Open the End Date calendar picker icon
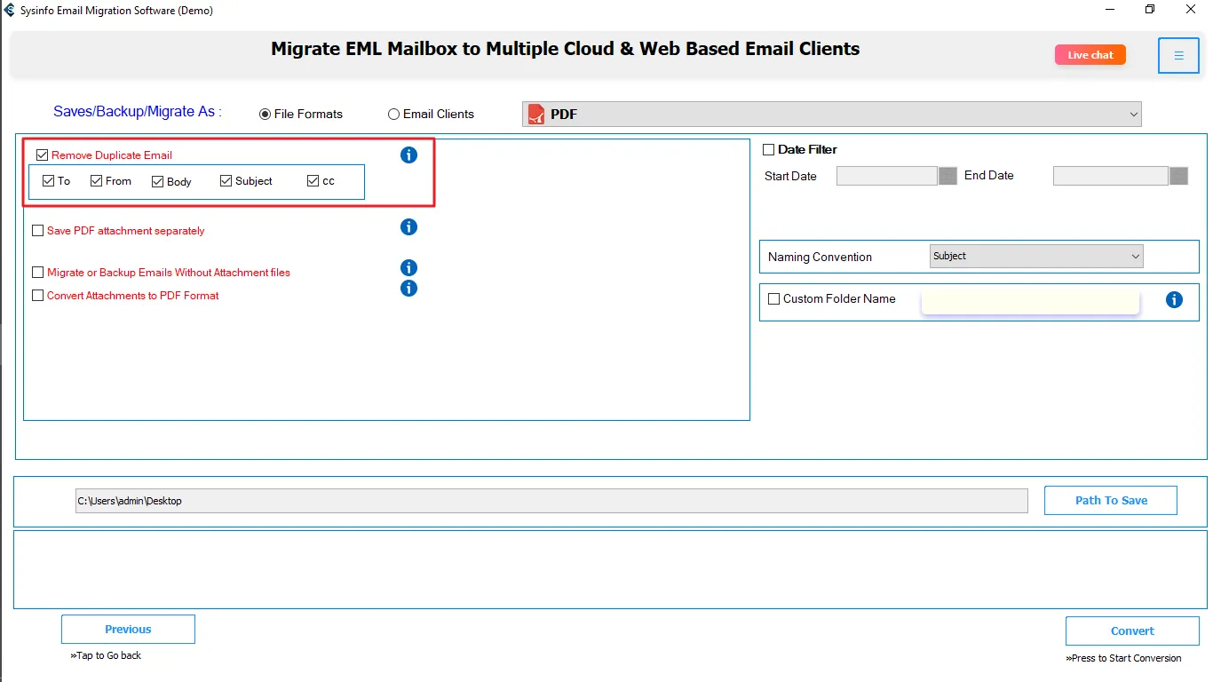 point(1178,176)
